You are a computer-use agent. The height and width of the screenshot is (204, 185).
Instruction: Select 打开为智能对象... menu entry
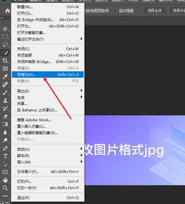(48, 32)
